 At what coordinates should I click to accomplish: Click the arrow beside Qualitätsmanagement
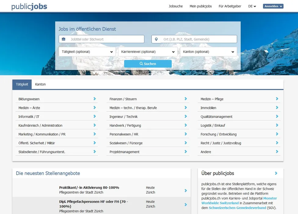click(x=277, y=116)
